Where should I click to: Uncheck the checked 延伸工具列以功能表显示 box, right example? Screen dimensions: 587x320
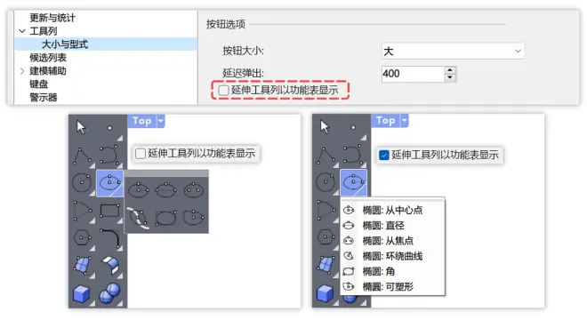pyautogui.click(x=383, y=155)
